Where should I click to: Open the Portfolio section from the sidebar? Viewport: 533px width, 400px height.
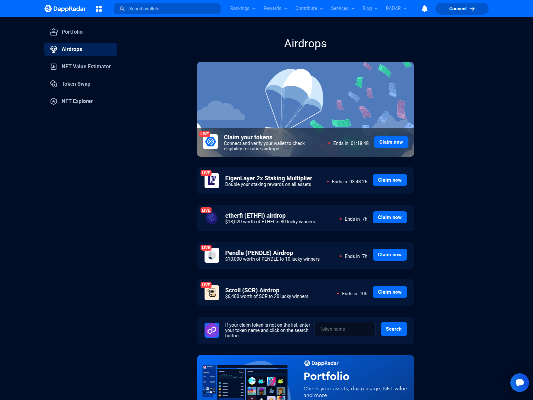coord(72,32)
